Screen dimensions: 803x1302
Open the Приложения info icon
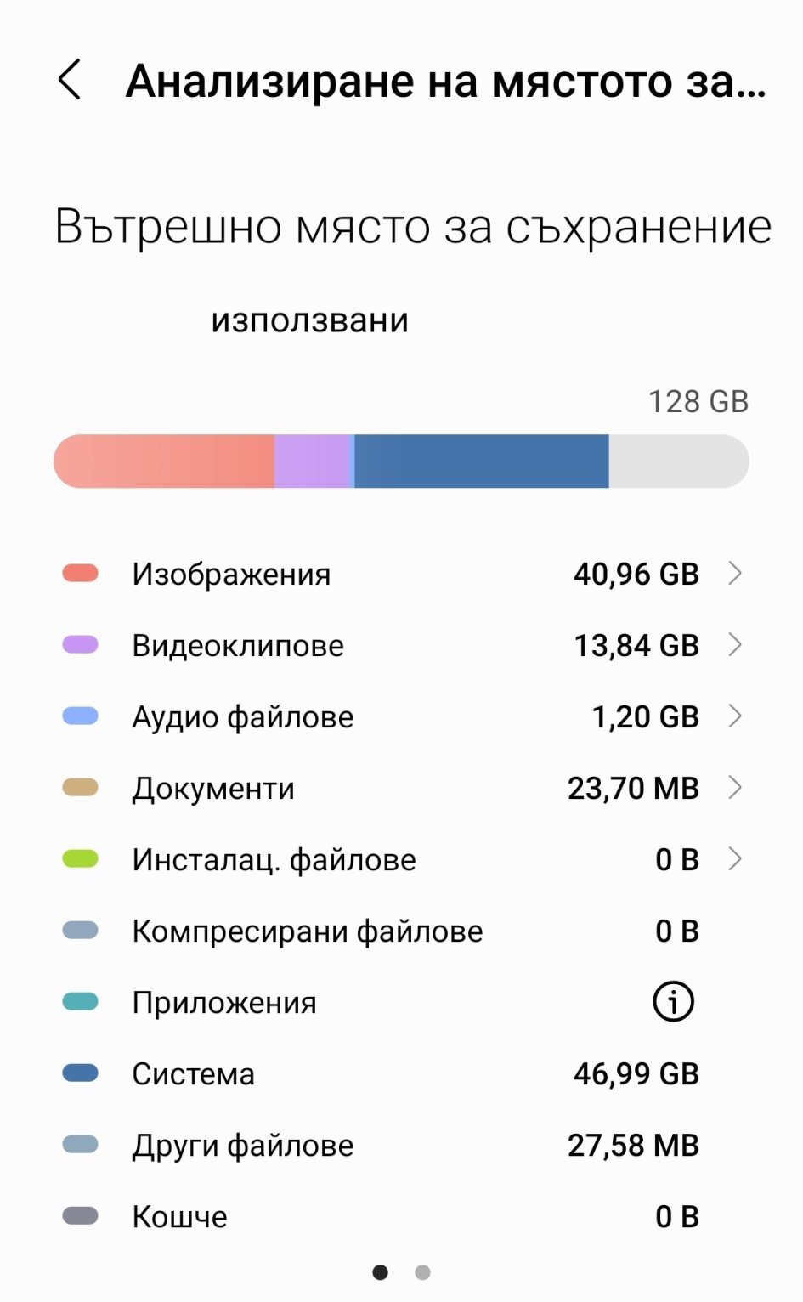tap(673, 1002)
